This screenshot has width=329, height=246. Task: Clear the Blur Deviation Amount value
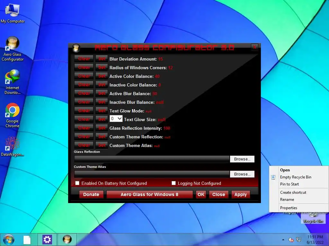tap(84, 59)
